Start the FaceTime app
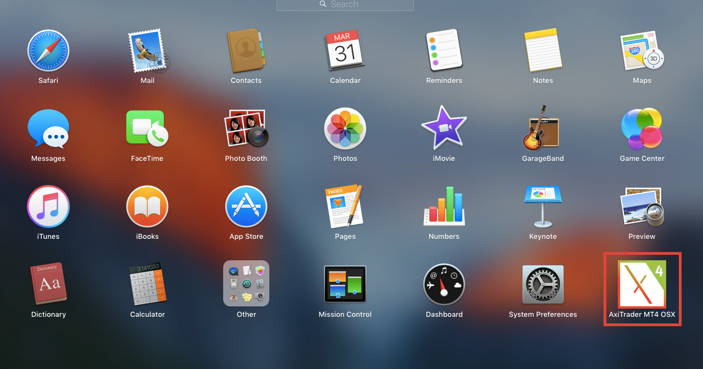The height and width of the screenshot is (369, 703). [147, 129]
